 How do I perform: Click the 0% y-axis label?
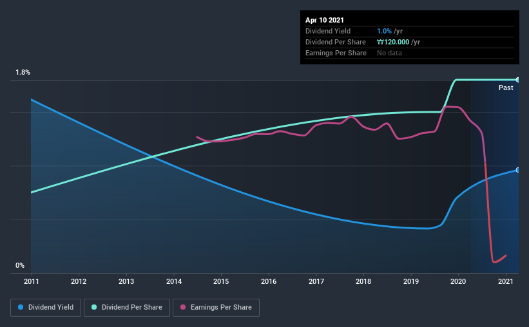click(x=20, y=266)
